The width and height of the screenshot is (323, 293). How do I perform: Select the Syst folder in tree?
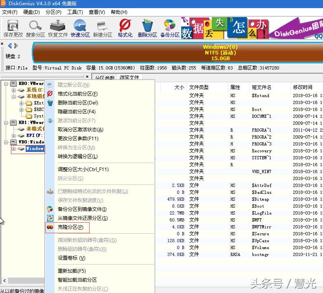tap(39, 116)
